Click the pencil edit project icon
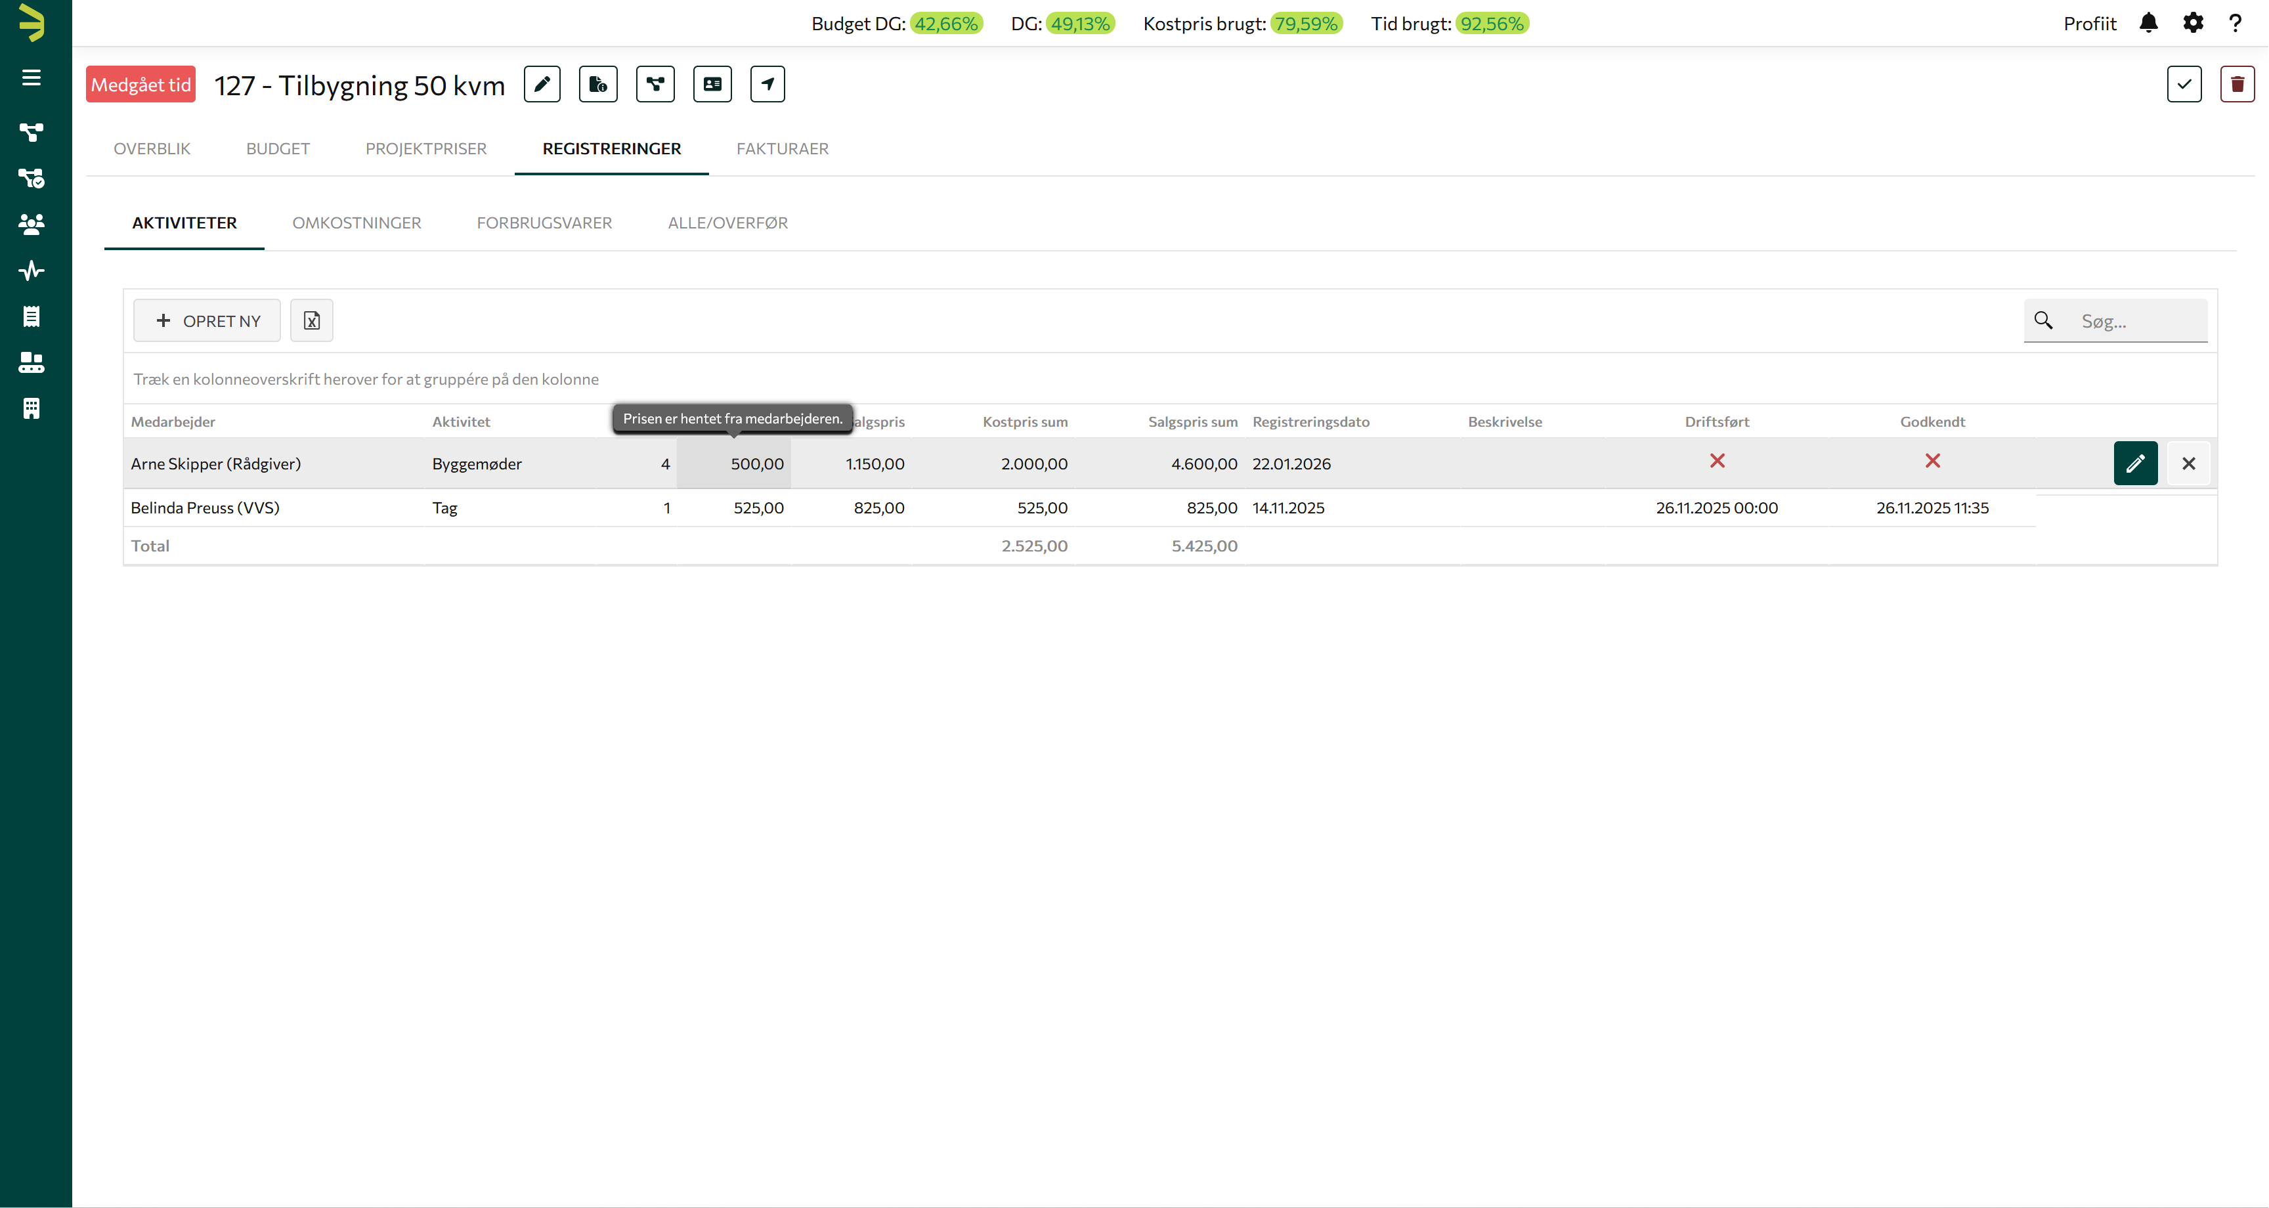Viewport: 2269px width, 1208px height. (542, 85)
